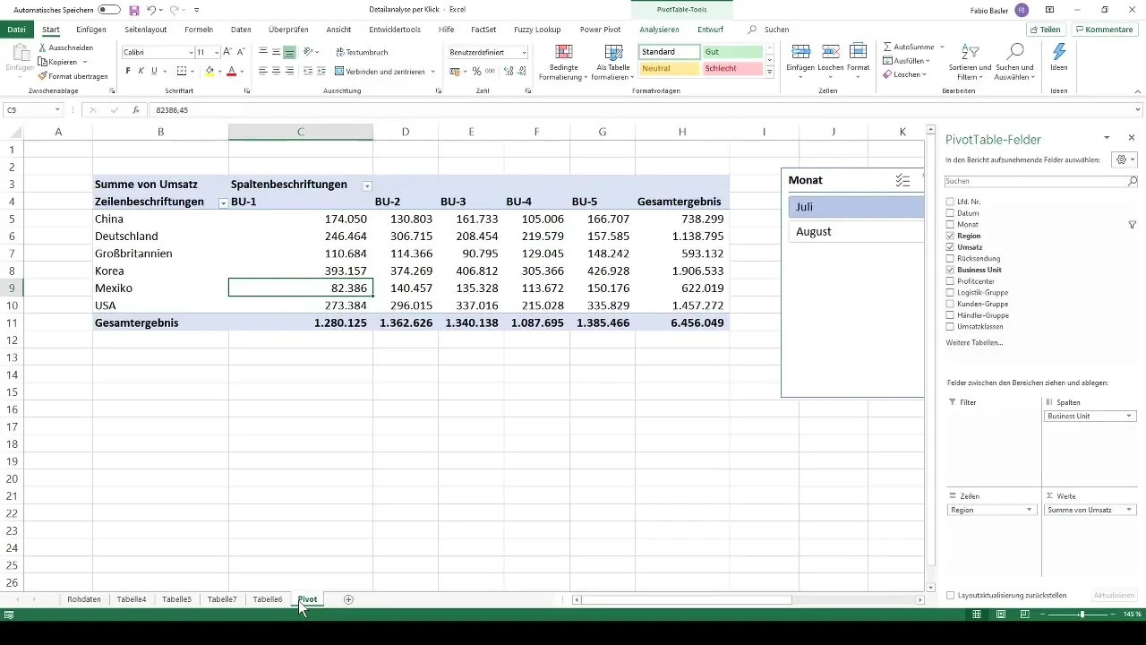
Task: Open Summe von Umsatz dropdown
Action: [1130, 510]
